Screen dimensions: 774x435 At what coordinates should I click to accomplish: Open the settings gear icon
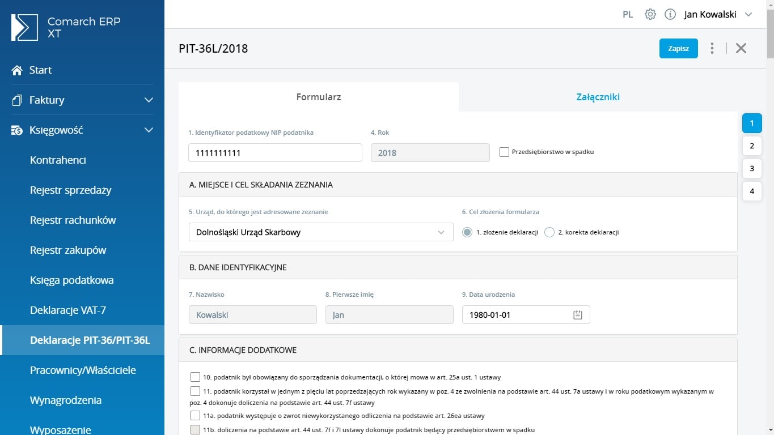(x=650, y=15)
